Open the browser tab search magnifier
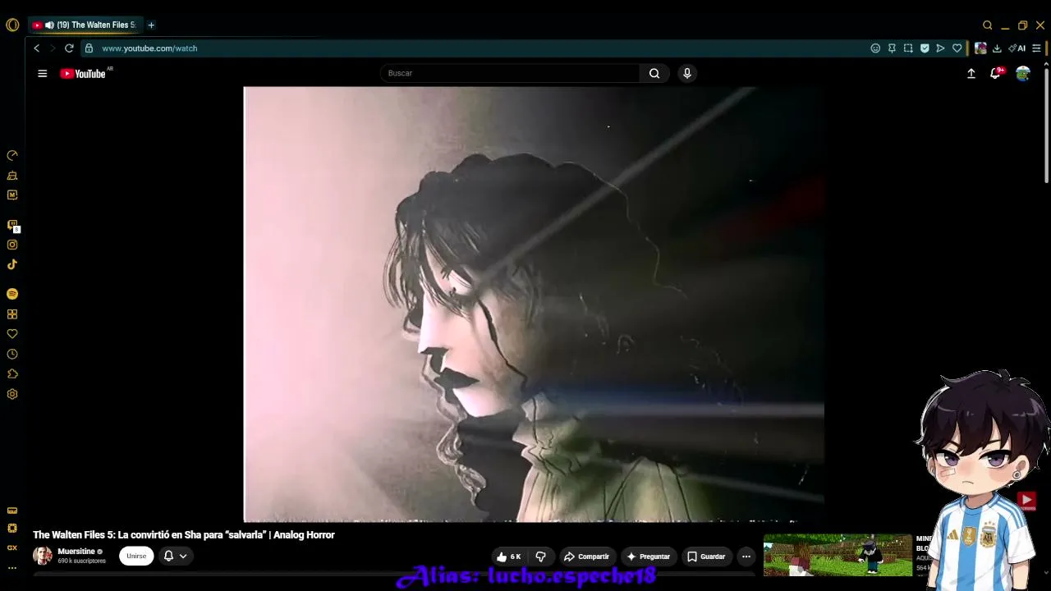This screenshot has height=591, width=1051. [x=988, y=25]
